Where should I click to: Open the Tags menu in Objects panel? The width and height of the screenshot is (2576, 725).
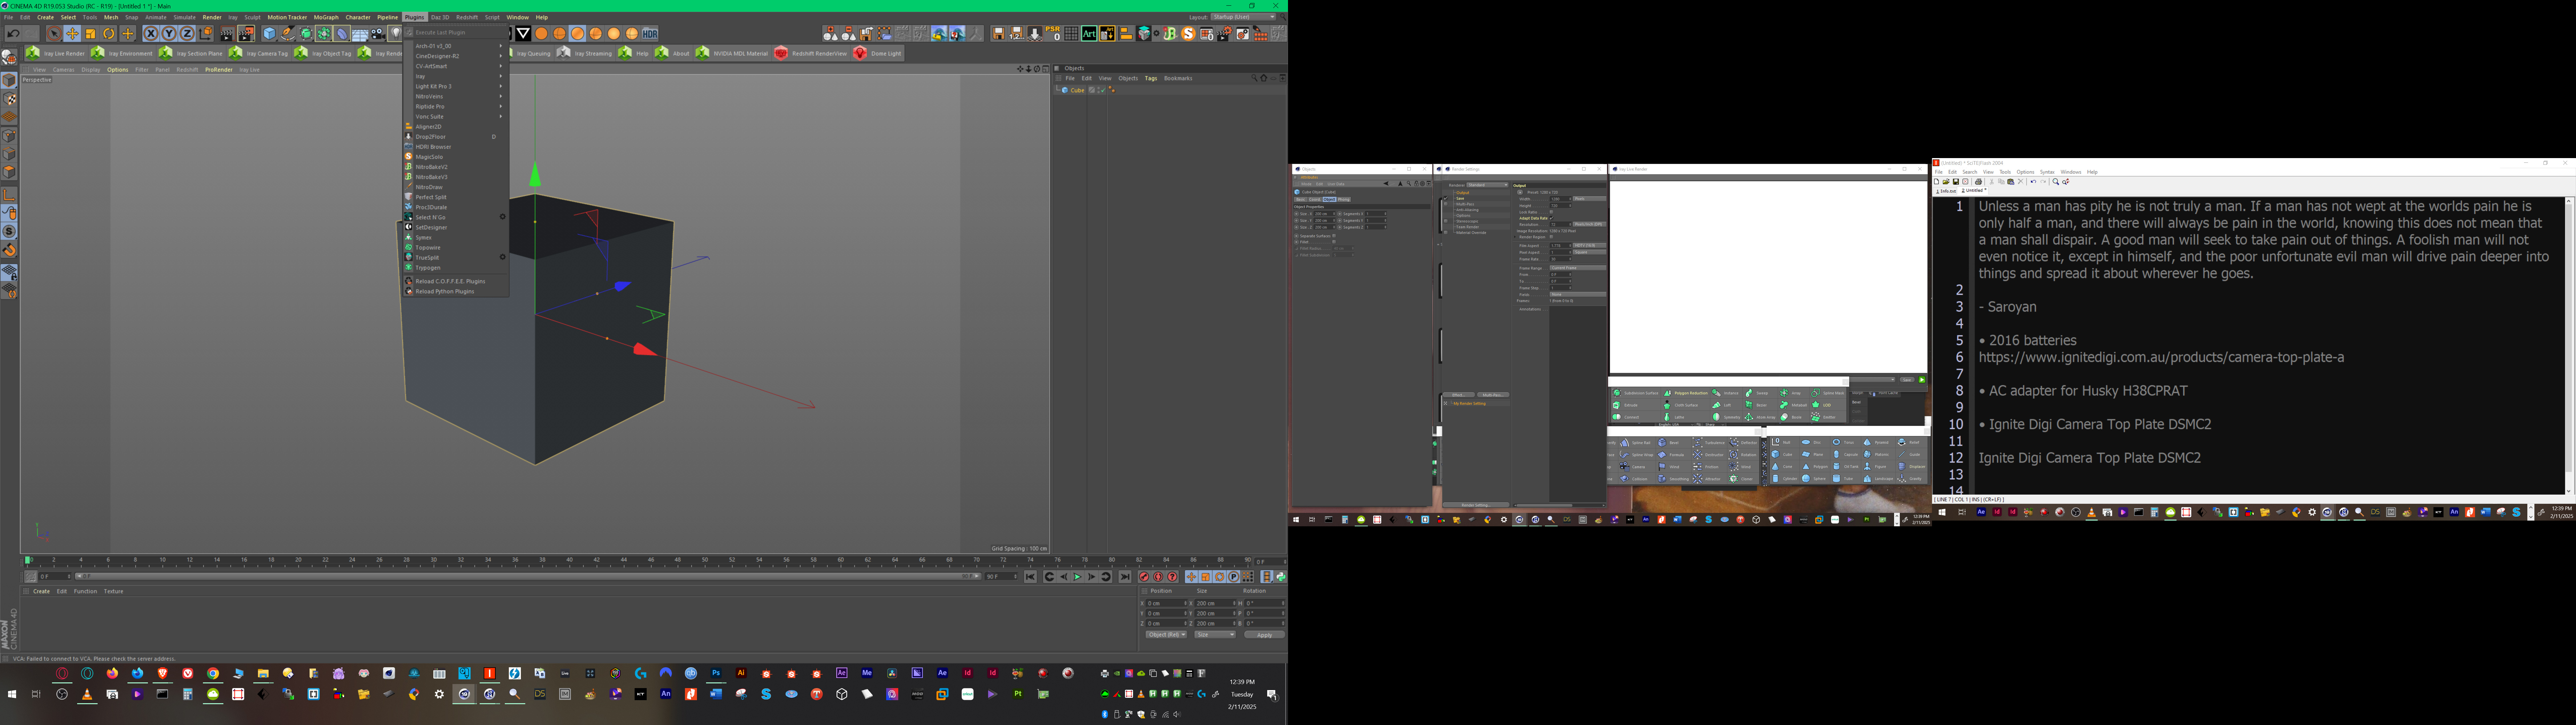point(1151,78)
